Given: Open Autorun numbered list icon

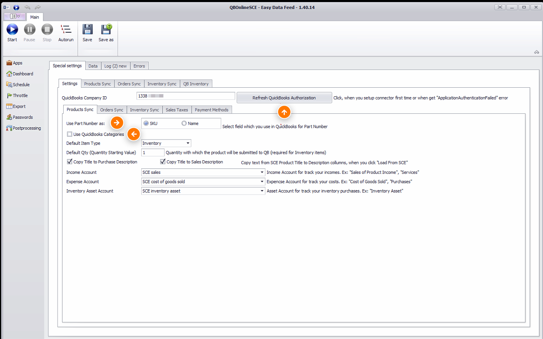Looking at the screenshot, I should [x=66, y=29].
